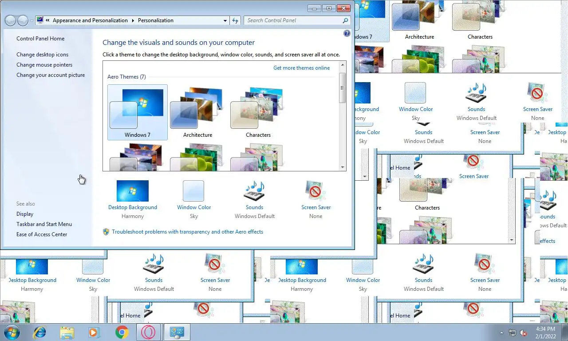Open Windows Explorer from taskbar
Screen dimensions: 568x341
click(67, 332)
